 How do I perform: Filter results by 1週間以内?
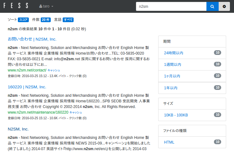pyautogui.click(x=172, y=65)
